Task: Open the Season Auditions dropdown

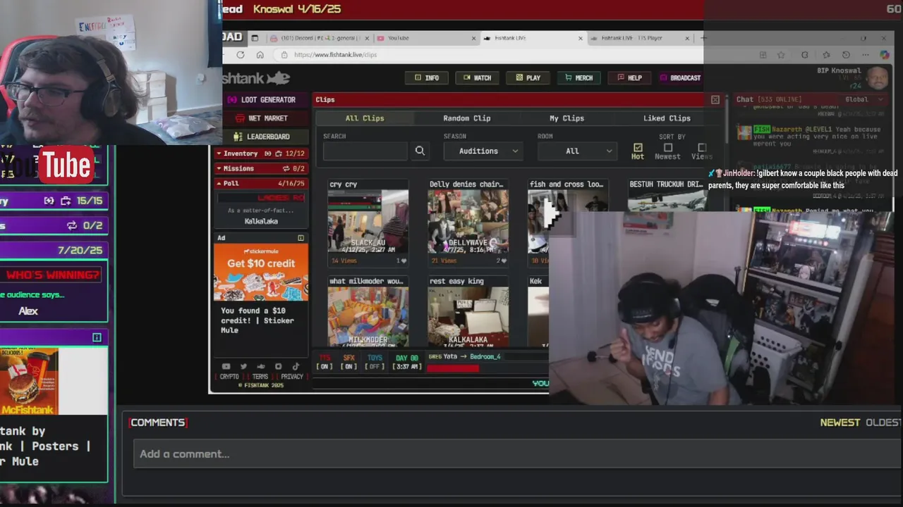Action: point(485,151)
